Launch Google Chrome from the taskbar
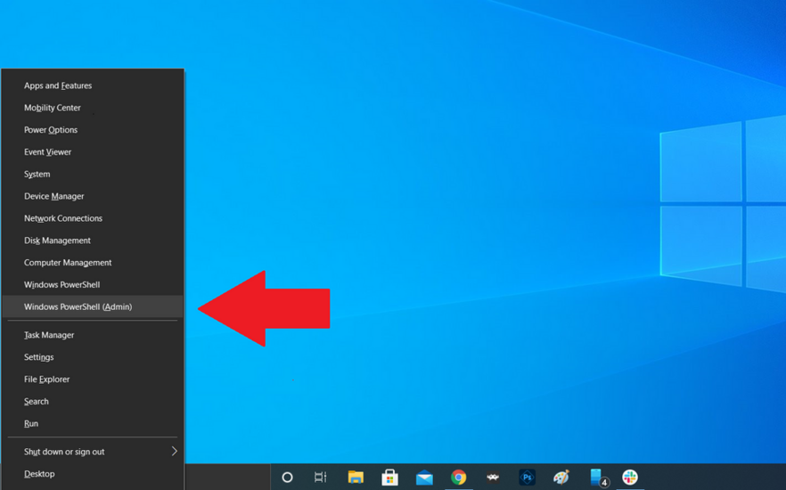 458,478
